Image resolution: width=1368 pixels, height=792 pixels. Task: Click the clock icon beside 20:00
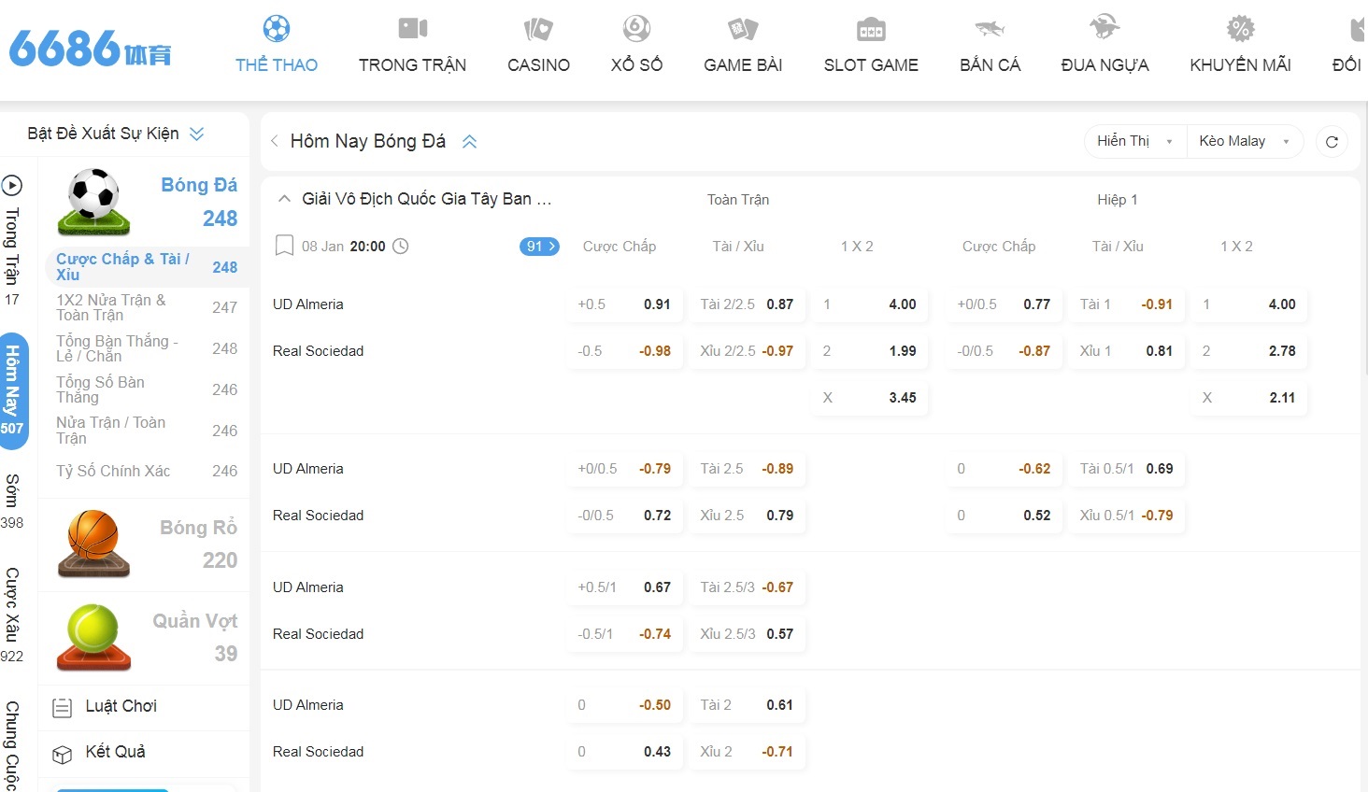click(400, 247)
